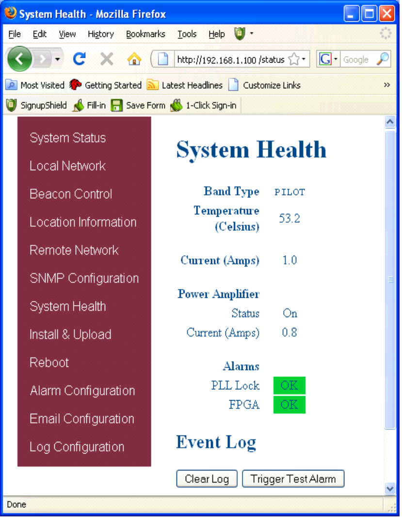
Task: Expand the search engine selector arrow
Action: tap(336, 59)
